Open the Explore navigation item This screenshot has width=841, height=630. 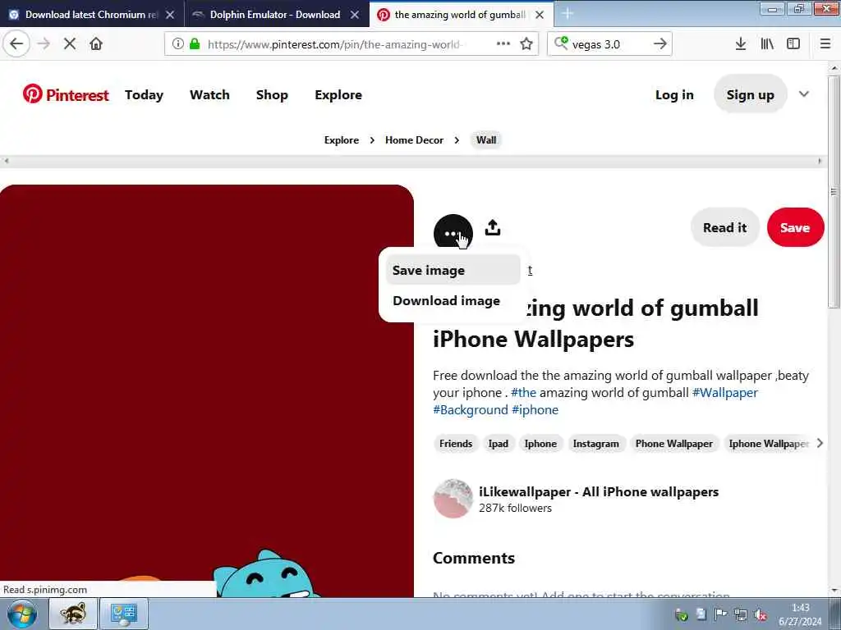pos(338,94)
